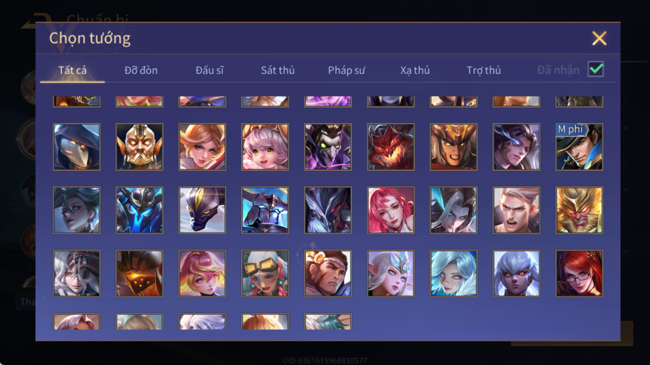Close the Chọn tướng dialog
The width and height of the screenshot is (650, 365).
pos(599,38)
